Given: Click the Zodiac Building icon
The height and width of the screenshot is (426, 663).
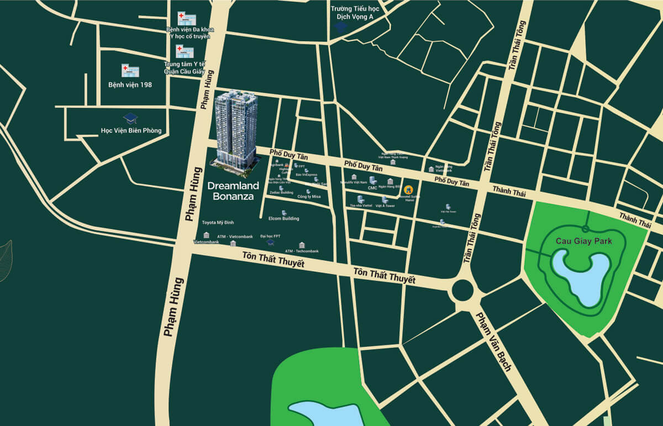Looking at the screenshot, I should (x=281, y=188).
